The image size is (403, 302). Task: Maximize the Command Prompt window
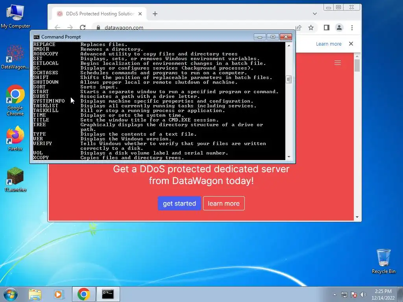[x=273, y=37]
